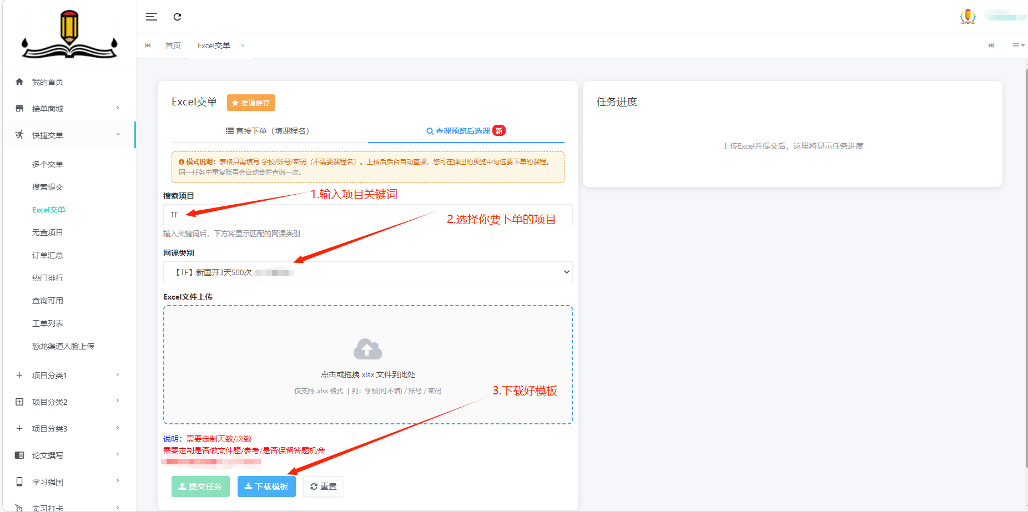Click the magnifier icon on 查课预览后选课 tab

[430, 131]
